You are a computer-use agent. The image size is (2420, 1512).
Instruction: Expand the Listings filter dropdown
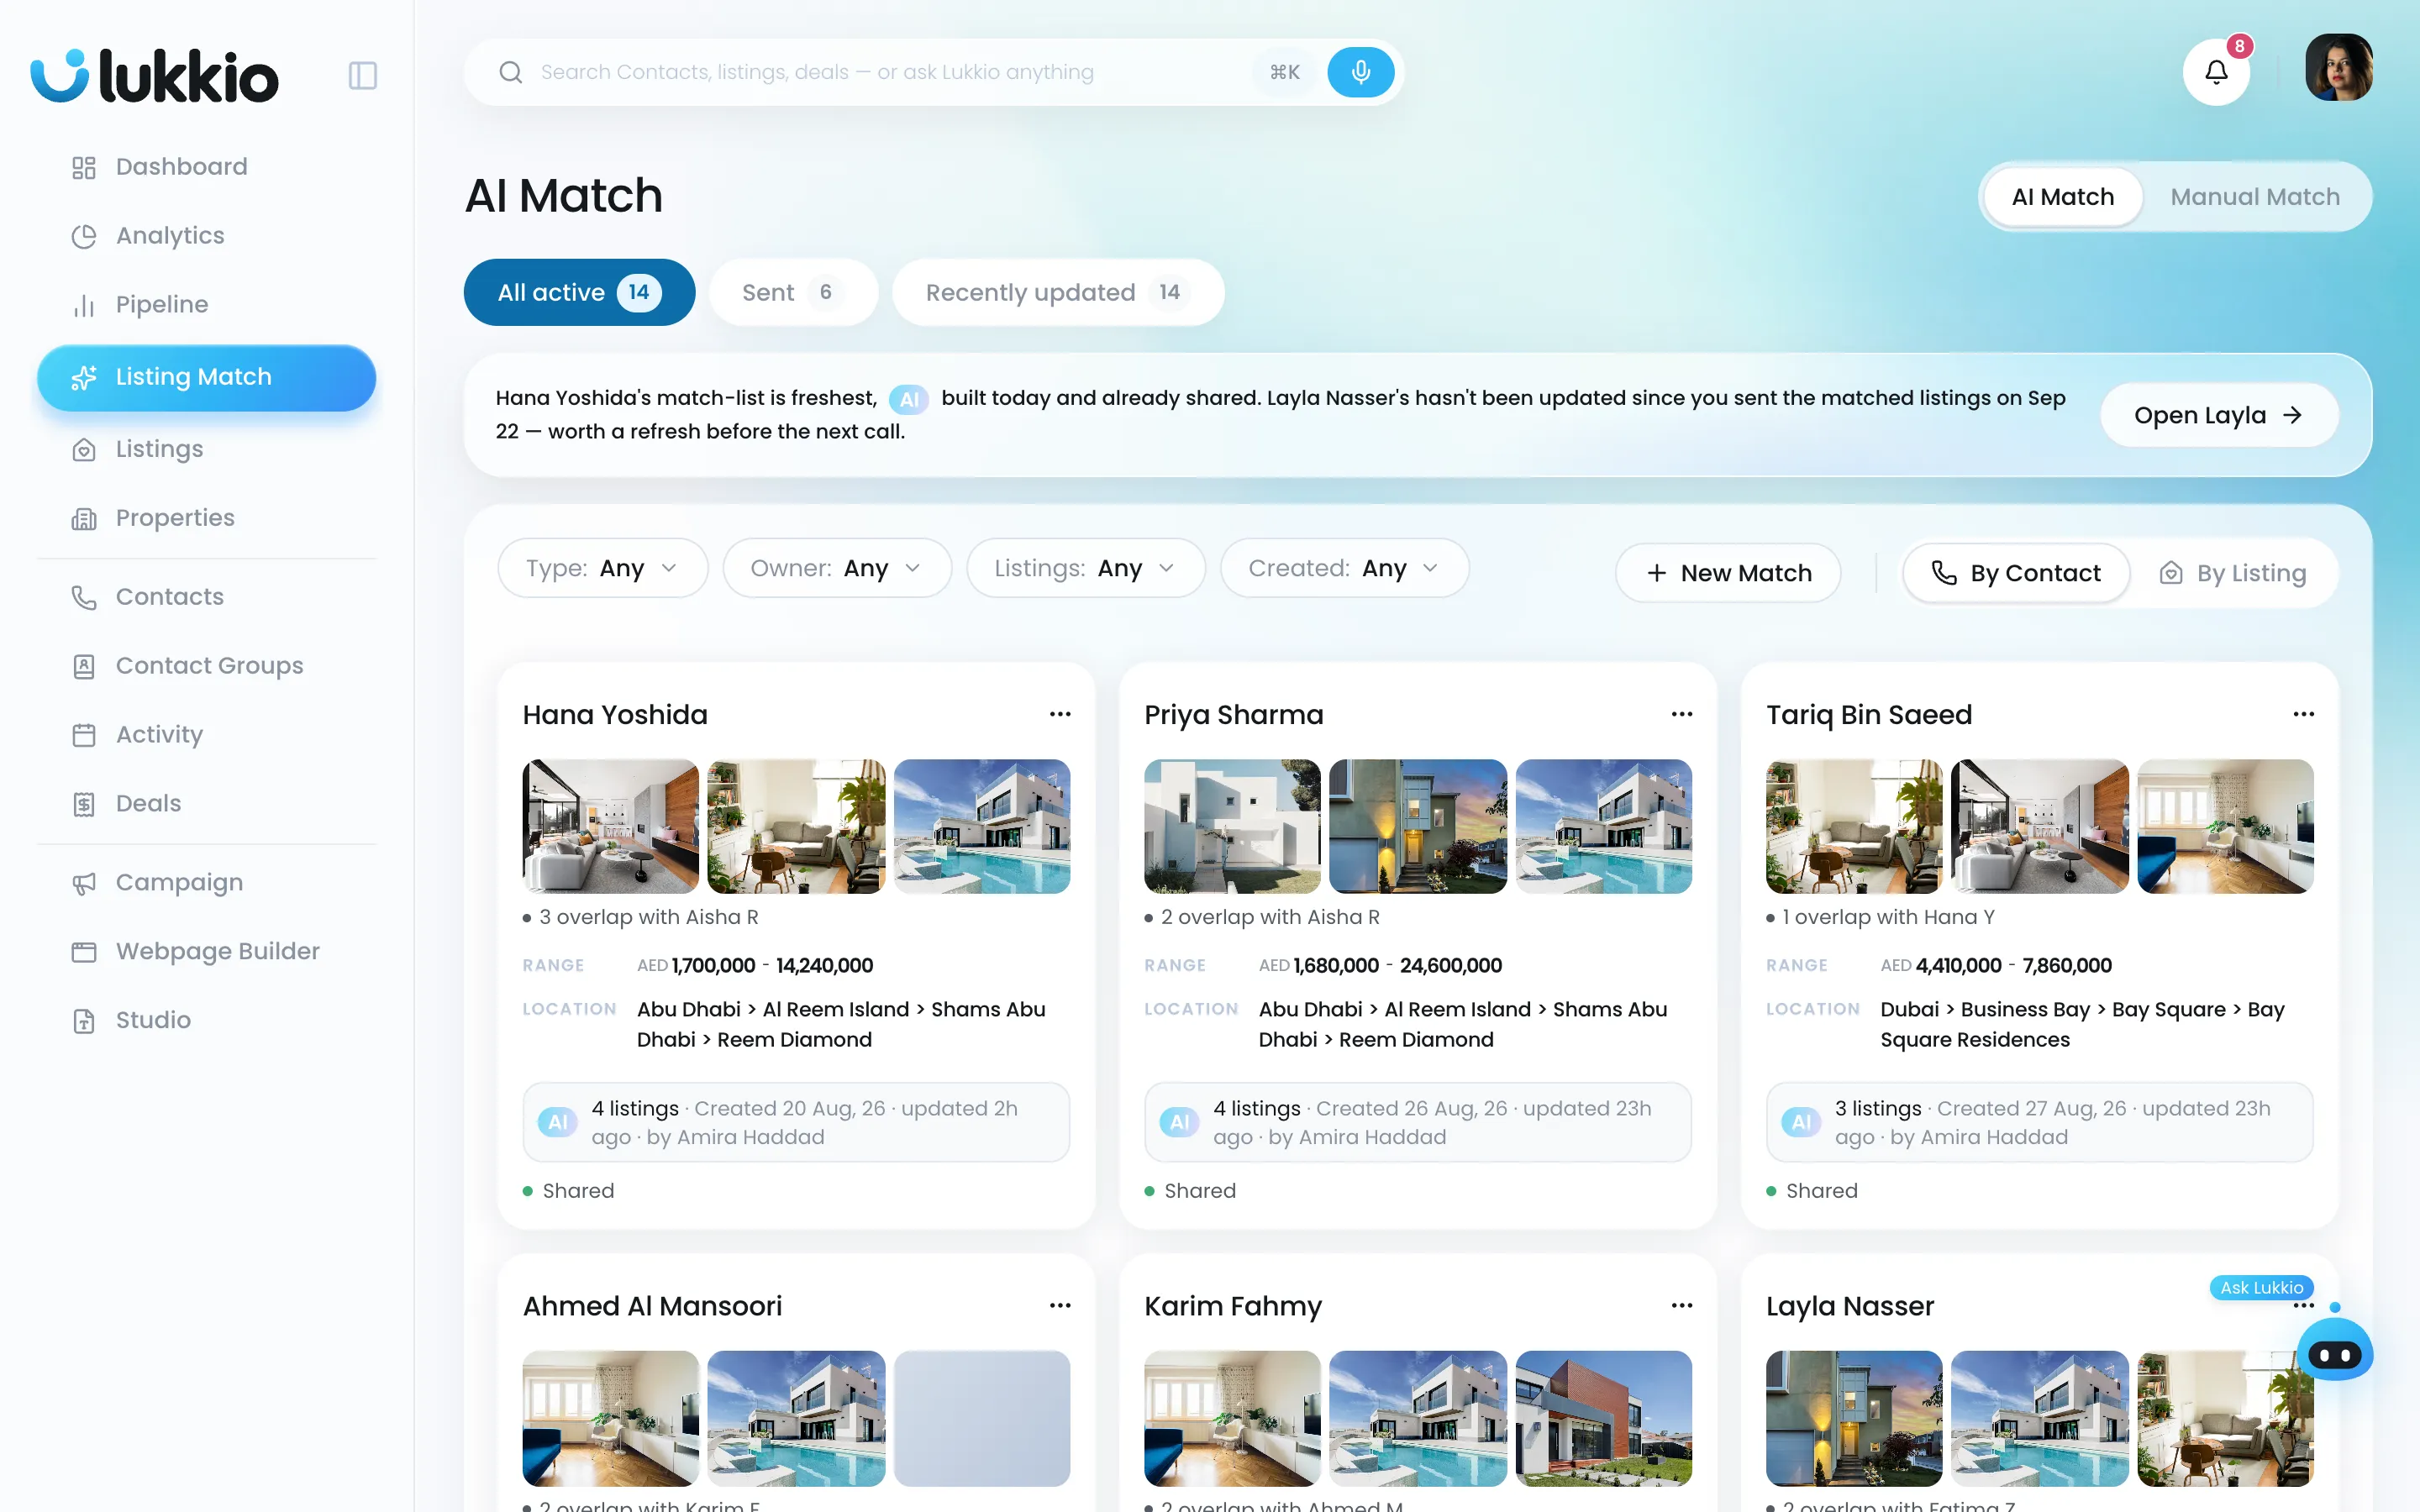pyautogui.click(x=1086, y=568)
